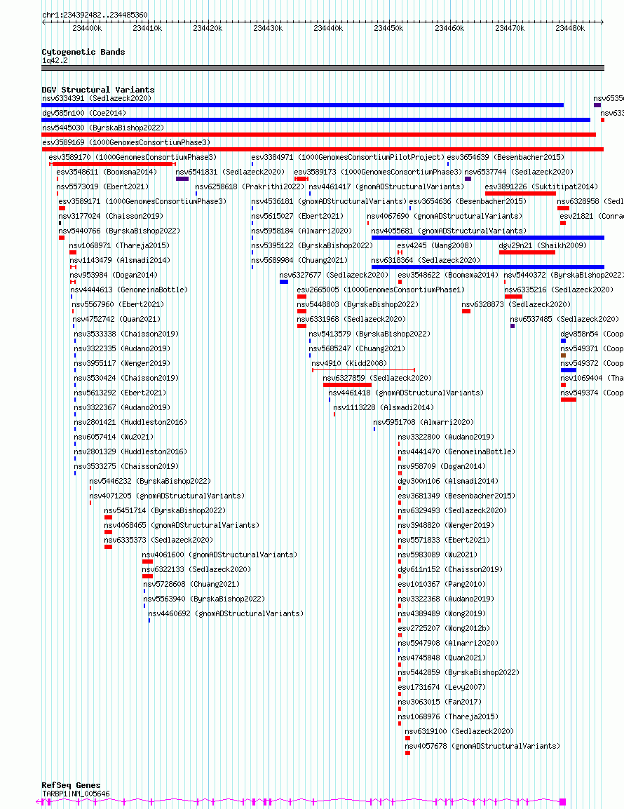Screen dimensions: 624x809
Task: Select the dgv585n100 (Coe2014) variant bar
Action: coord(316,120)
